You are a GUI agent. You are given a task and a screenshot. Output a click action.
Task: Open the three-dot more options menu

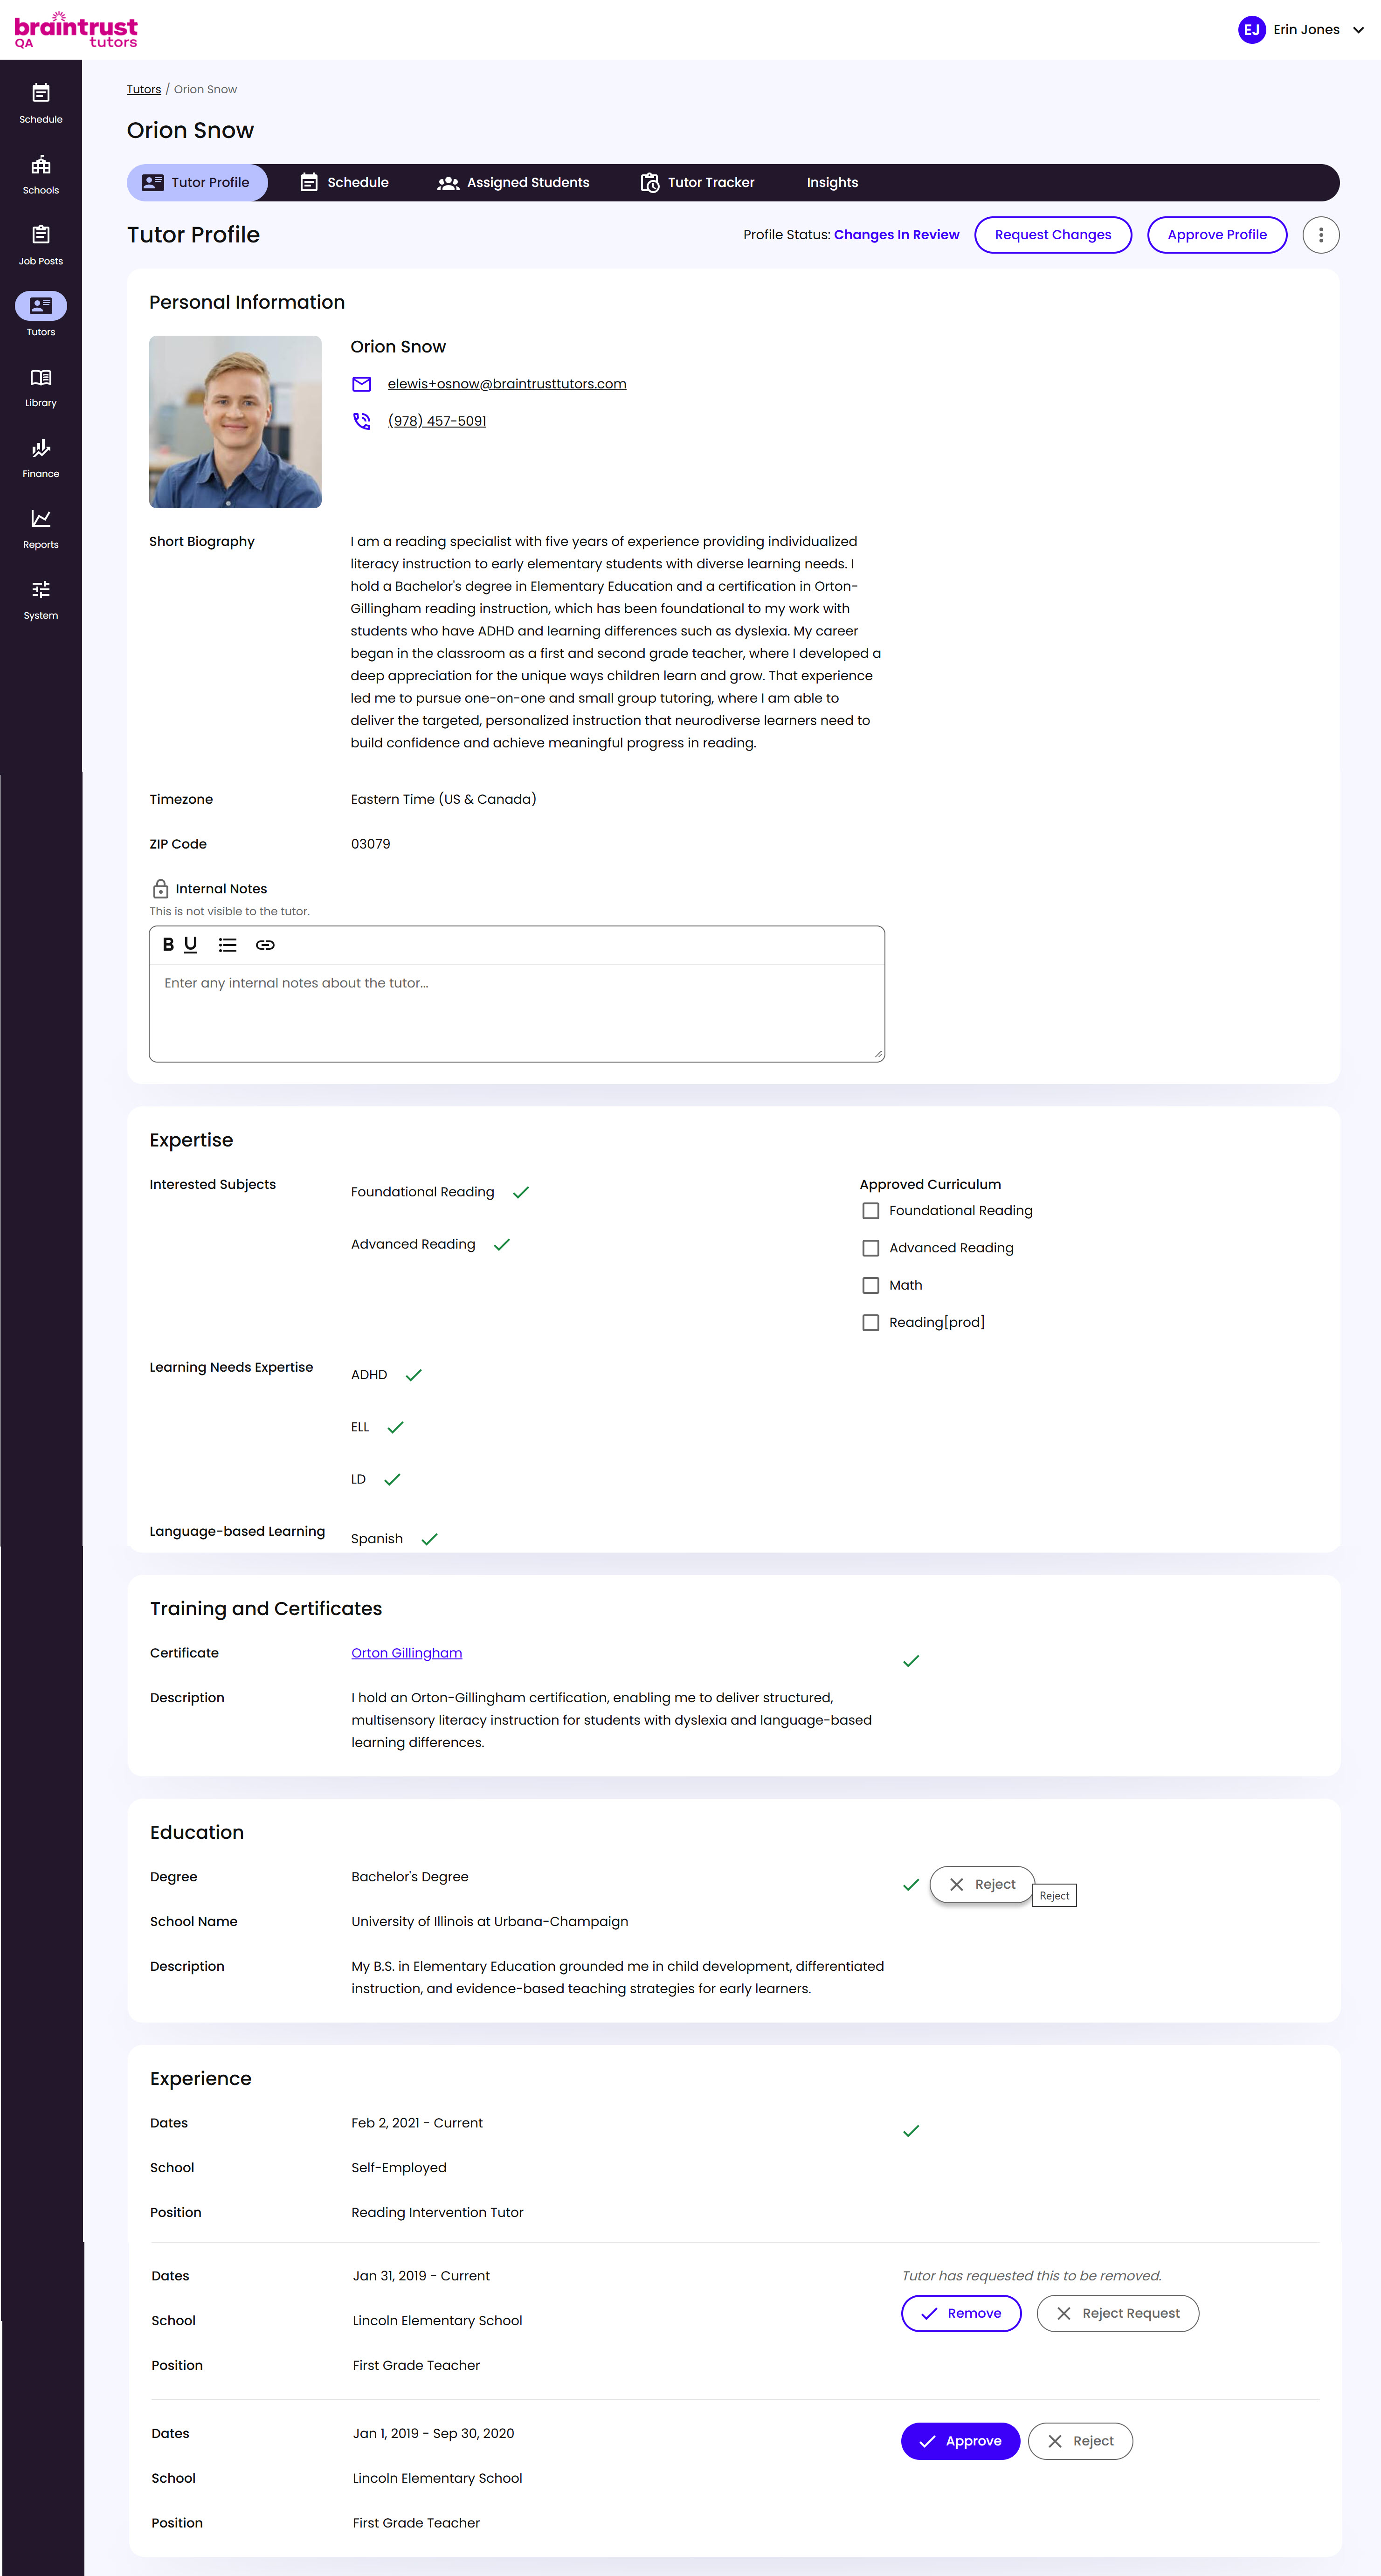[x=1320, y=235]
